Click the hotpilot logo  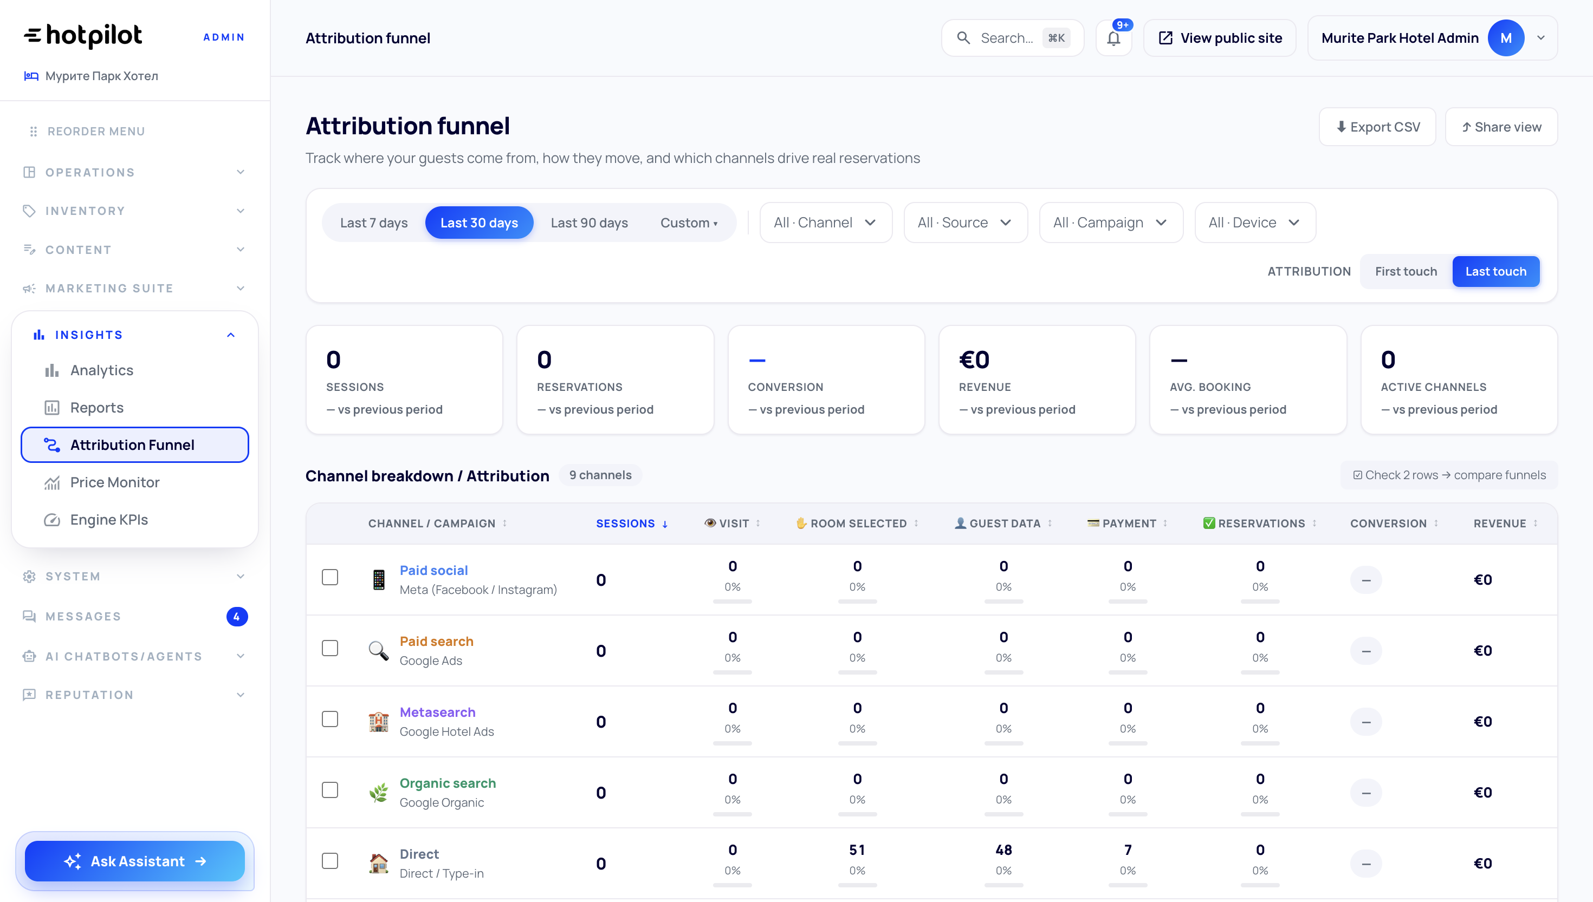(82, 36)
